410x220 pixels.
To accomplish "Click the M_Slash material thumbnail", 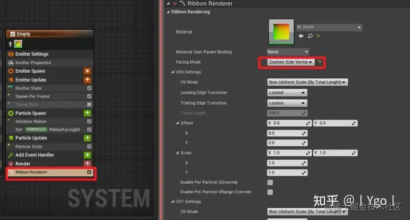I will click(281, 32).
